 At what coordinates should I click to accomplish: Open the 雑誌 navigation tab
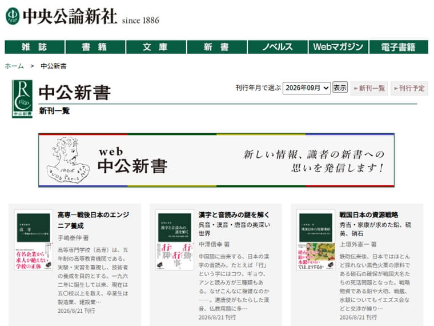click(35, 47)
